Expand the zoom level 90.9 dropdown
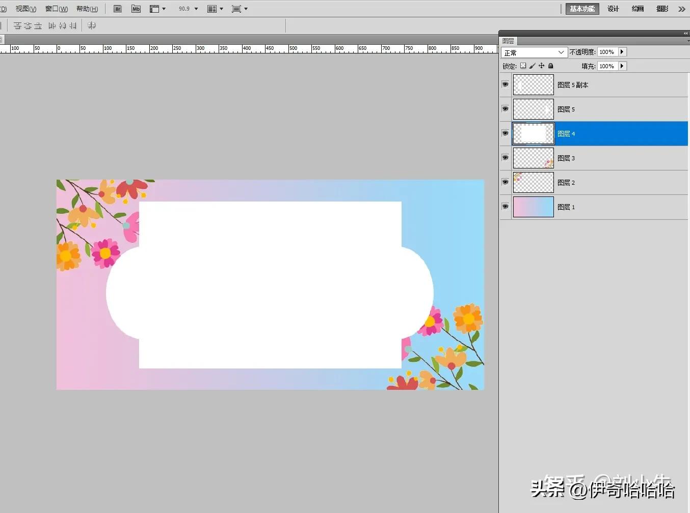 click(196, 9)
